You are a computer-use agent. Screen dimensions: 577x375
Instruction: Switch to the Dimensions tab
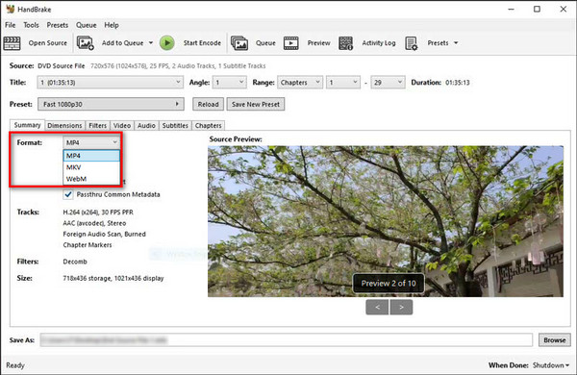(64, 126)
